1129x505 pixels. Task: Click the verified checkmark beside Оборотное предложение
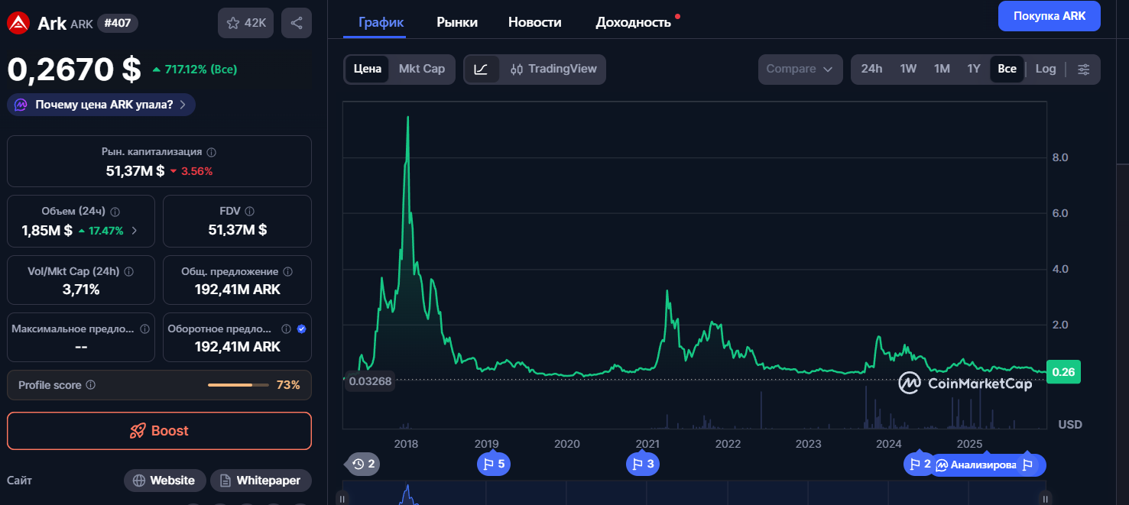click(302, 329)
